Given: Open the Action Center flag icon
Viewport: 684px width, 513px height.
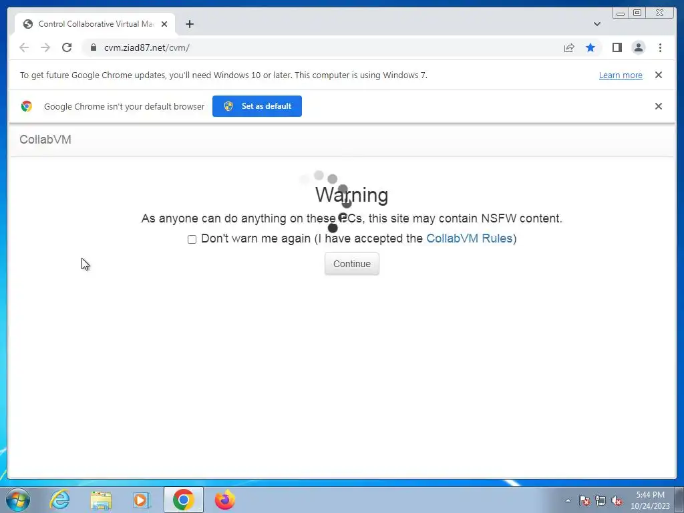Looking at the screenshot, I should click(584, 501).
